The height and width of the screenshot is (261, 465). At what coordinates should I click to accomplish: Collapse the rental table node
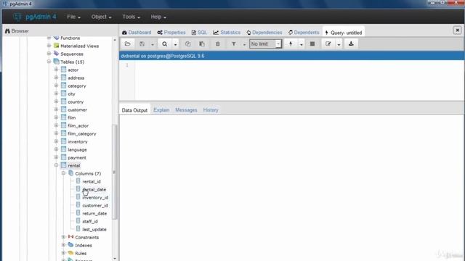point(56,165)
